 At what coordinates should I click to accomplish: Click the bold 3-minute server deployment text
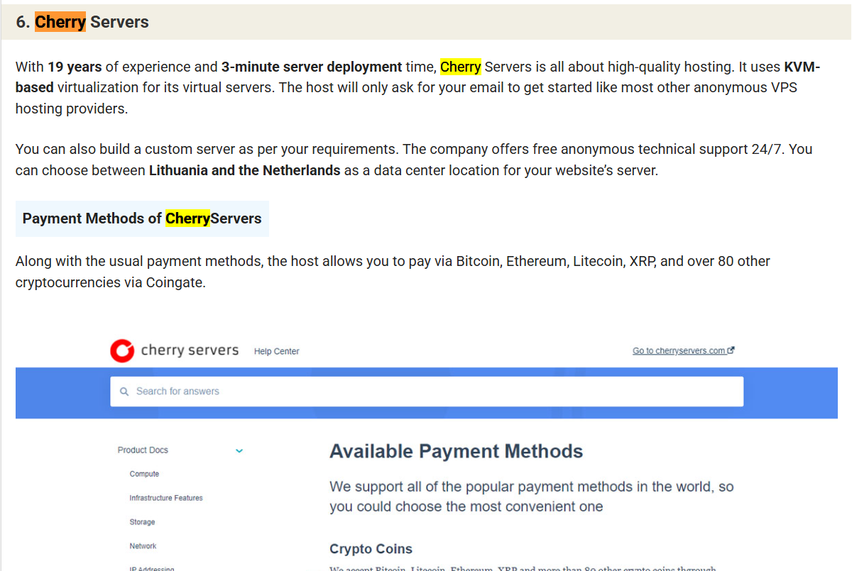point(312,67)
